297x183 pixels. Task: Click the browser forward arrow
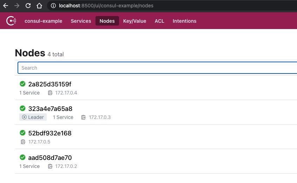[x=17, y=6]
